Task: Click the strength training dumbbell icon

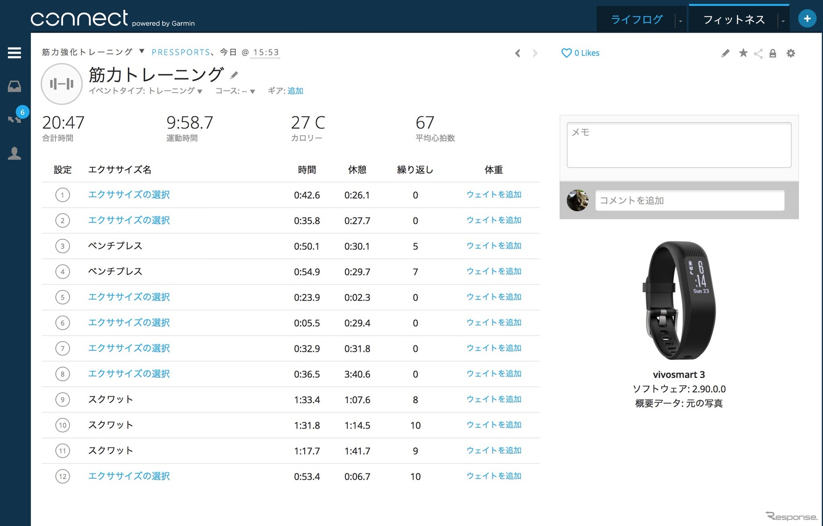Action: click(x=62, y=84)
